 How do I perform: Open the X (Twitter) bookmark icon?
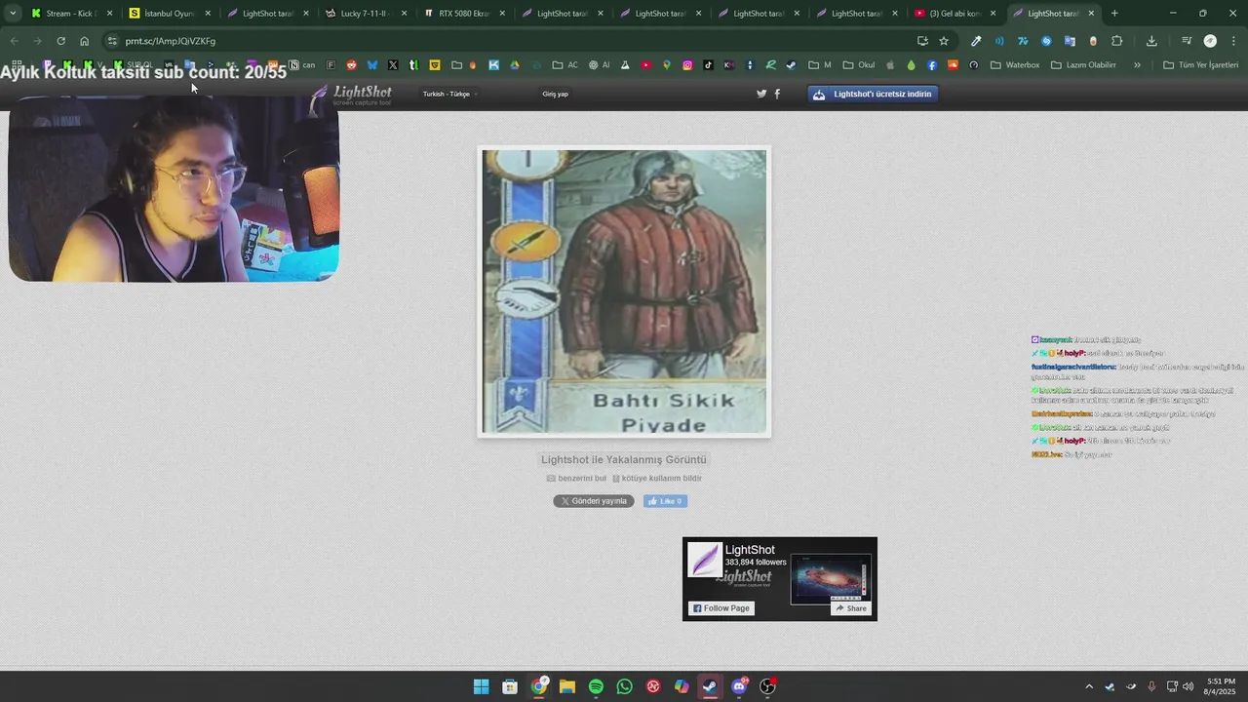click(393, 65)
